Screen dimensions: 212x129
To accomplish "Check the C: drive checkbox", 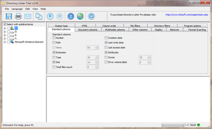I will pyautogui.click(x=8, y=28).
